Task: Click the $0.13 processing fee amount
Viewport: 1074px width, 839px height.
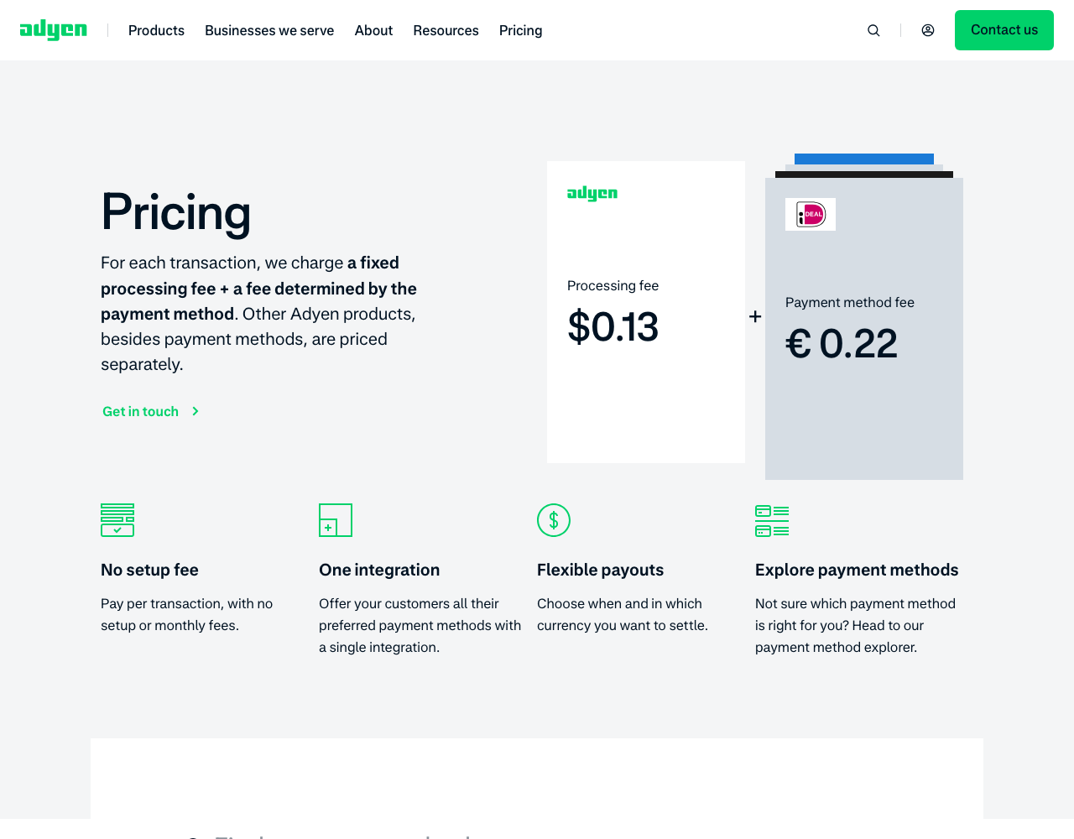Action: [x=613, y=326]
